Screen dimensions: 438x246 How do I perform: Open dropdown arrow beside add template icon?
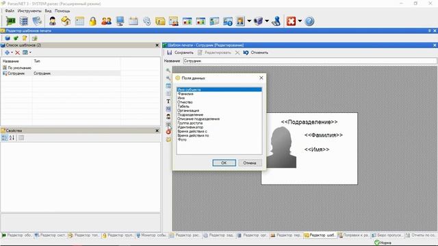[x=12, y=53]
